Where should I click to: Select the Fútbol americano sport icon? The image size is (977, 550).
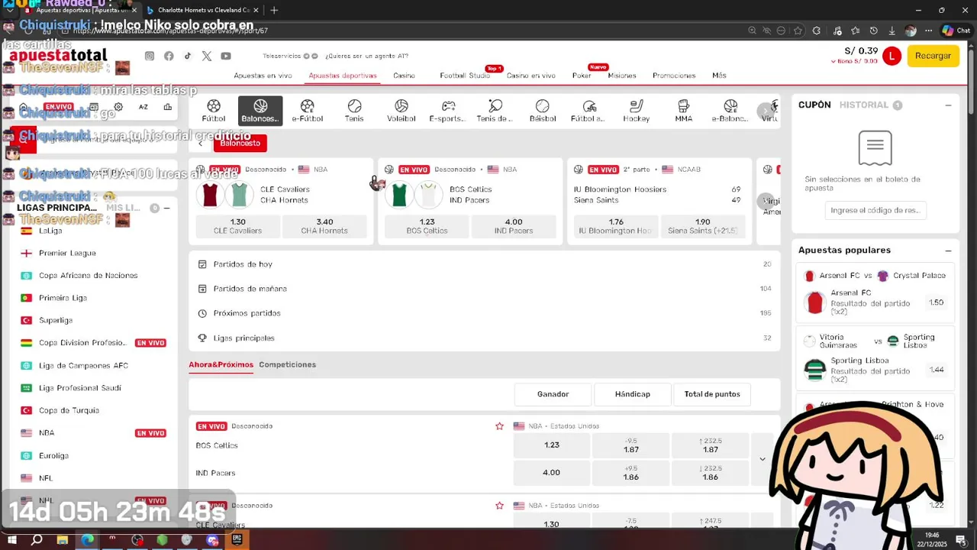(589, 111)
